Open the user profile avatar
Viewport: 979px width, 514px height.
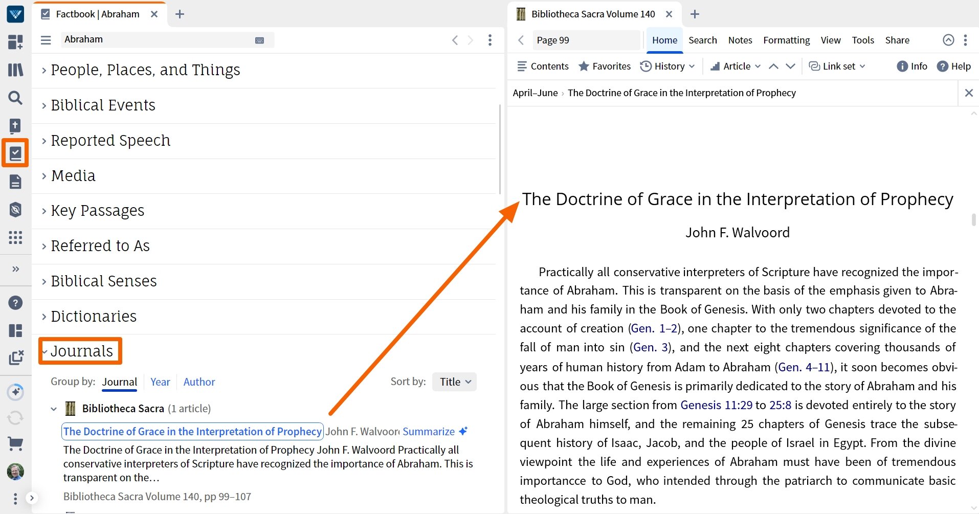[x=15, y=472]
